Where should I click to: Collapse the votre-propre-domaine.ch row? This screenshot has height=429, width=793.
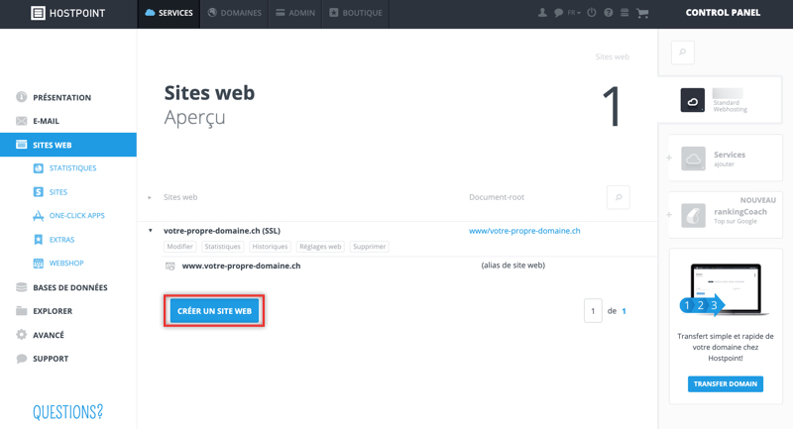point(151,231)
